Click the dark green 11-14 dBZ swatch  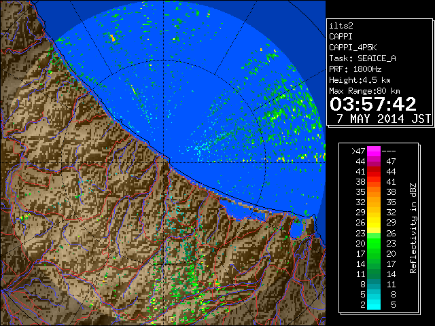click(374, 274)
